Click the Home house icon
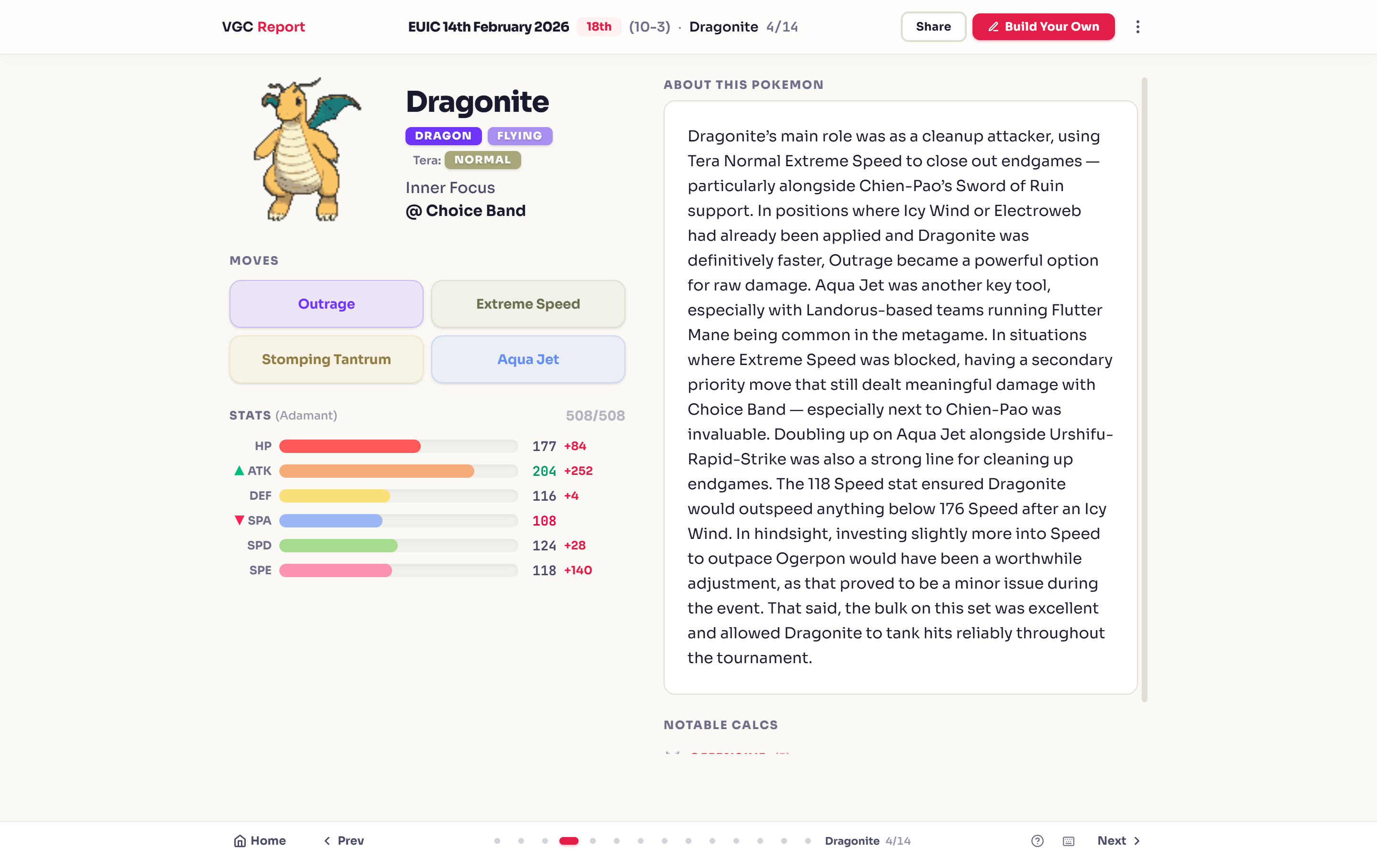Screen dimensions: 1377x860 click(240, 841)
